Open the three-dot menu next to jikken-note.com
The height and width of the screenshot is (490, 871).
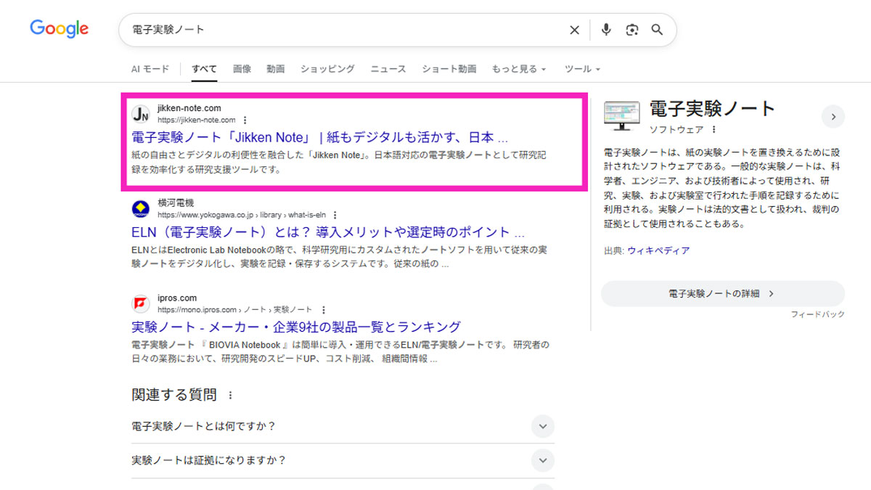[245, 120]
